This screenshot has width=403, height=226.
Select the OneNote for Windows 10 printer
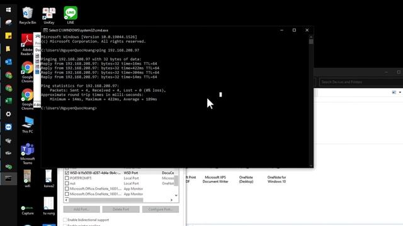pyautogui.click(x=276, y=179)
